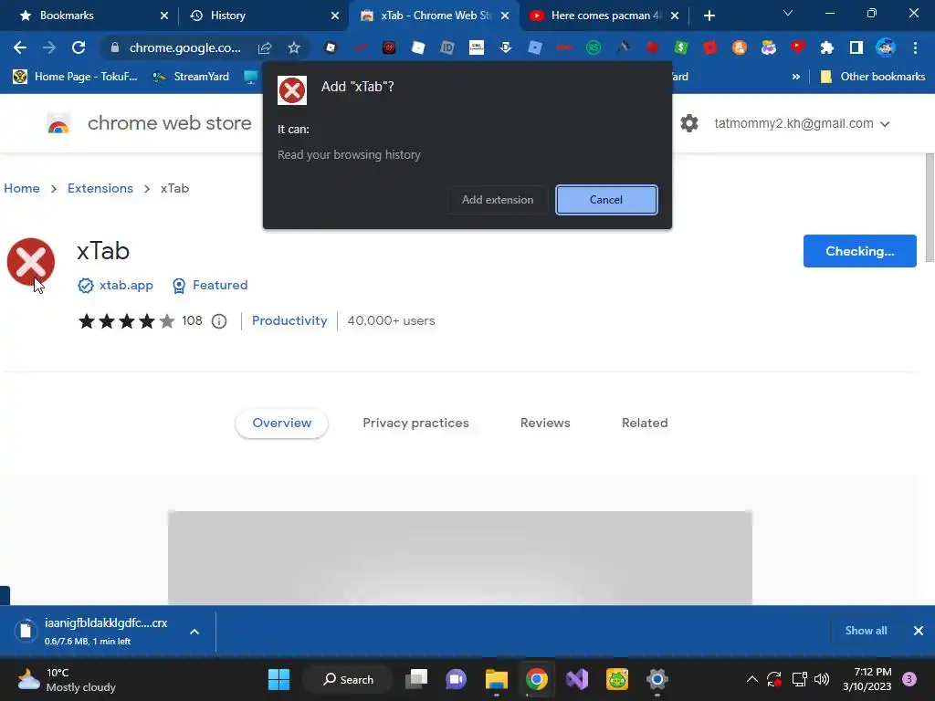Show hidden system tray icons
This screenshot has height=701, width=935.
click(x=752, y=679)
